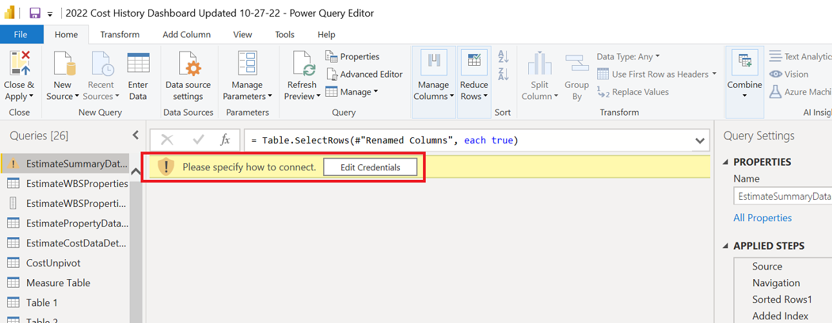Image resolution: width=832 pixels, height=323 pixels.
Task: Open query Properties
Action: 352,57
